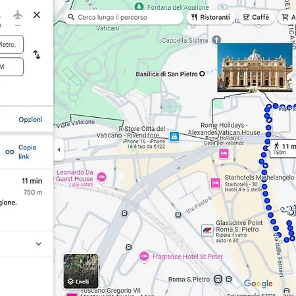This screenshot has width=296, height=296.
Task: Click Copia link
Action: [27, 152]
